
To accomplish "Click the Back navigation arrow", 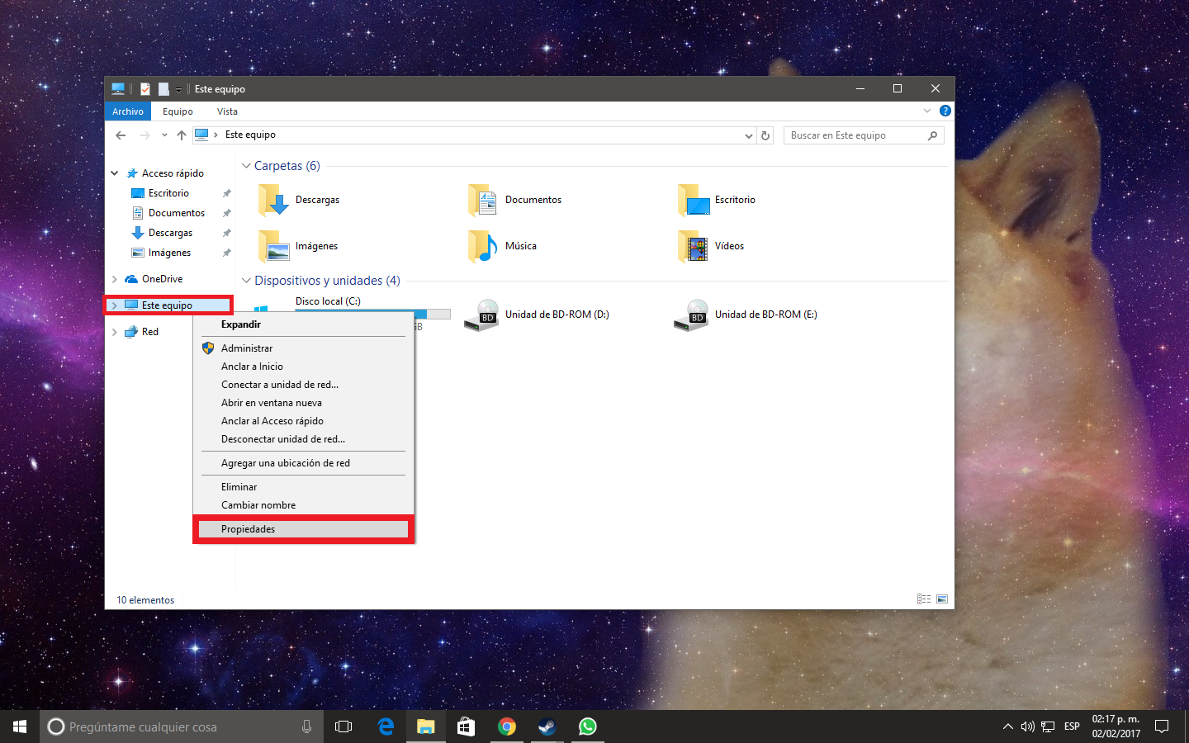I will (121, 135).
